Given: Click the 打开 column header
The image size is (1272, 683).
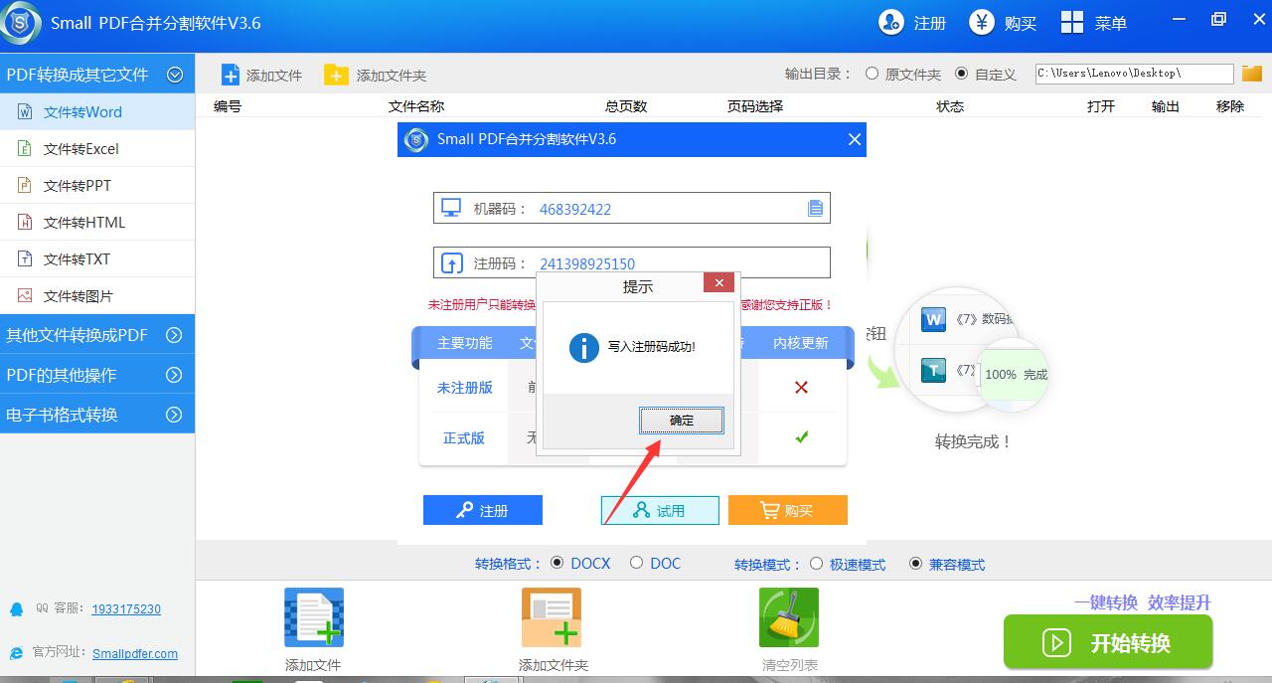Looking at the screenshot, I should tap(1101, 106).
